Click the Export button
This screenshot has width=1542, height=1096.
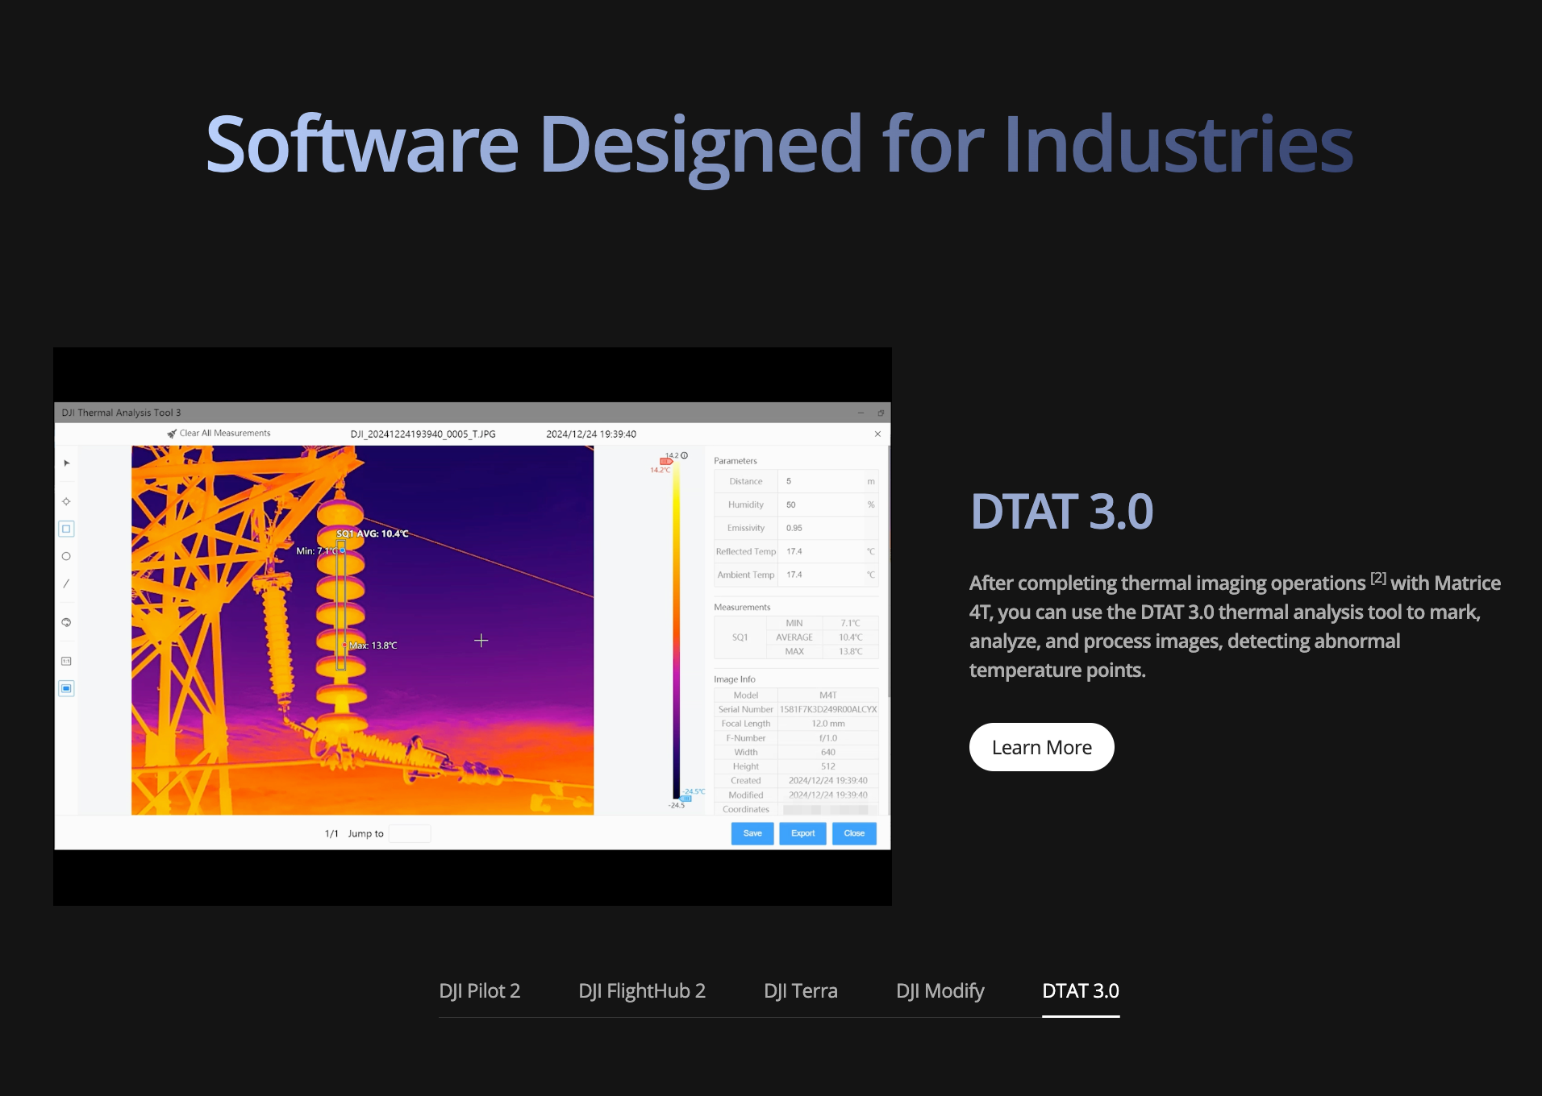(x=803, y=833)
